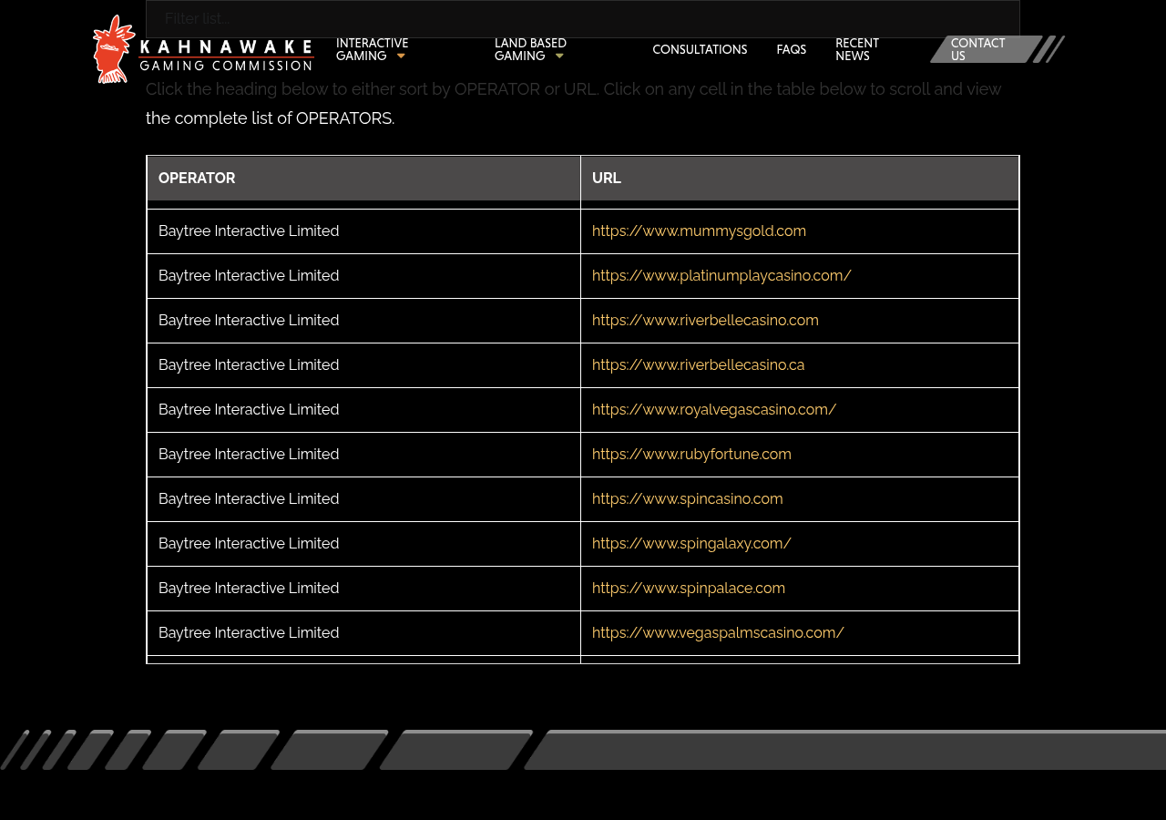The height and width of the screenshot is (820, 1166).
Task: Visit the riverbellecasino.ca link
Action: pos(698,365)
